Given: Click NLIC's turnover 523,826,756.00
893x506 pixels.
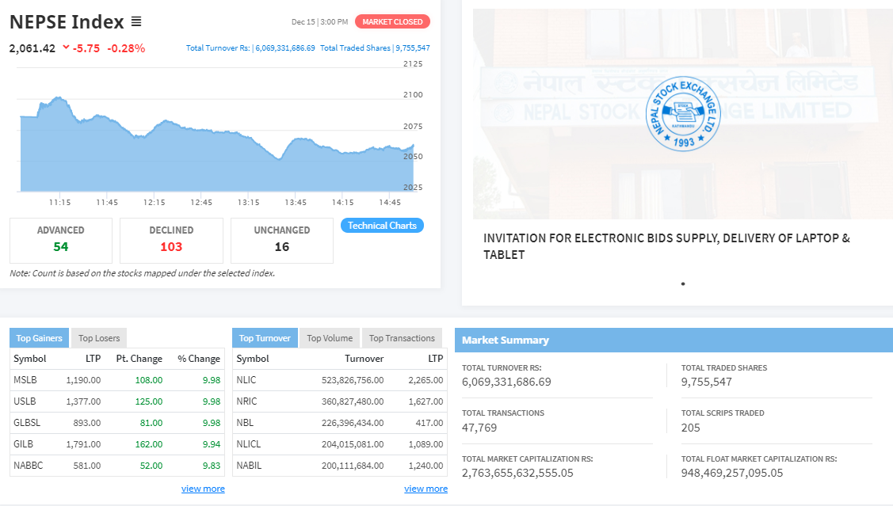Looking at the screenshot, I should point(353,379).
